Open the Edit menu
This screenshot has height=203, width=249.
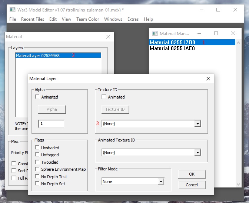[53, 19]
